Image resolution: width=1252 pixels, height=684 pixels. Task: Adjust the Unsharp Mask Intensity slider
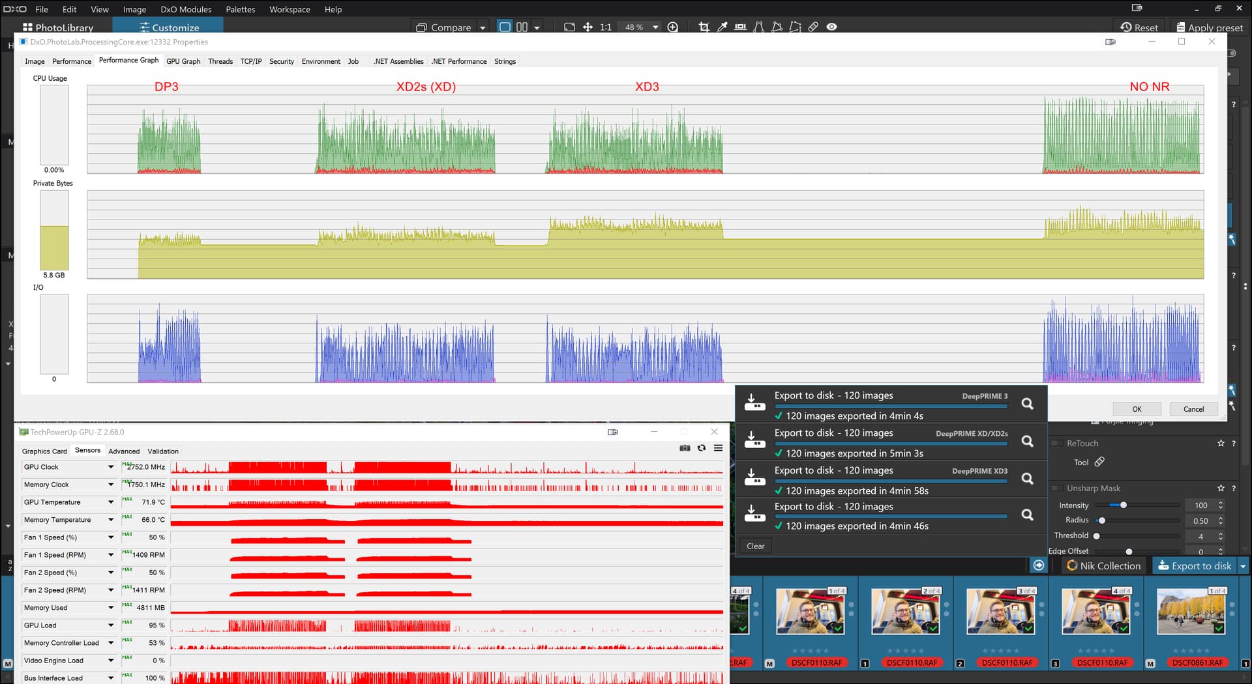pos(1123,505)
